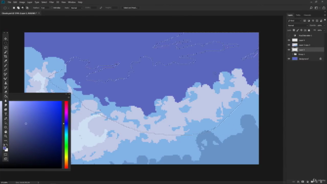
Task: Lock all with padlock icon
Action: [x=309, y=30]
